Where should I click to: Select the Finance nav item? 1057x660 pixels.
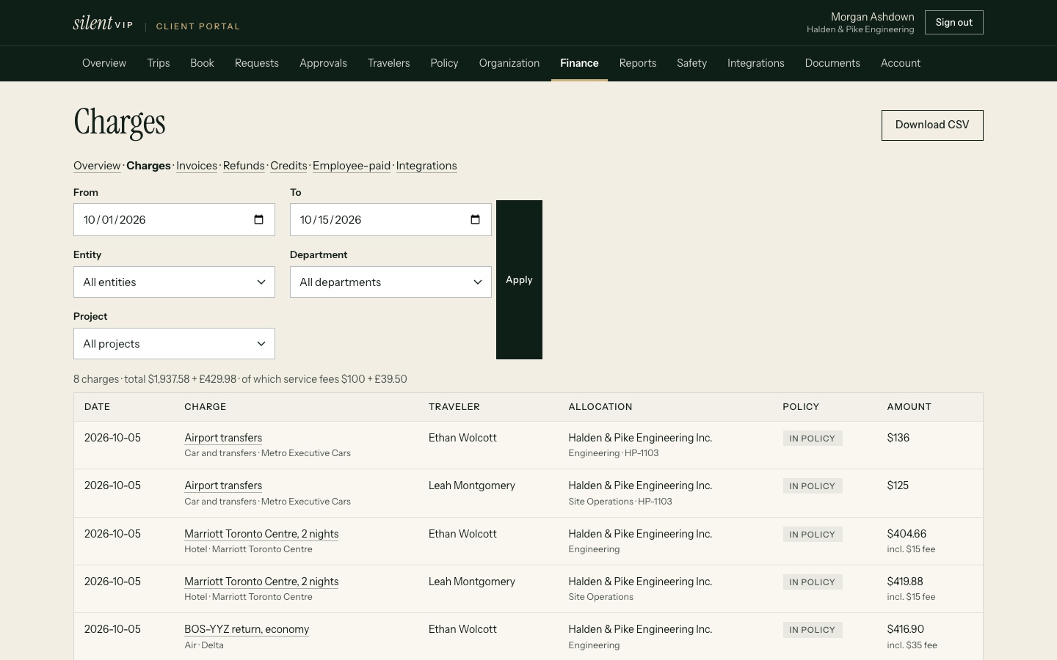pyautogui.click(x=579, y=63)
